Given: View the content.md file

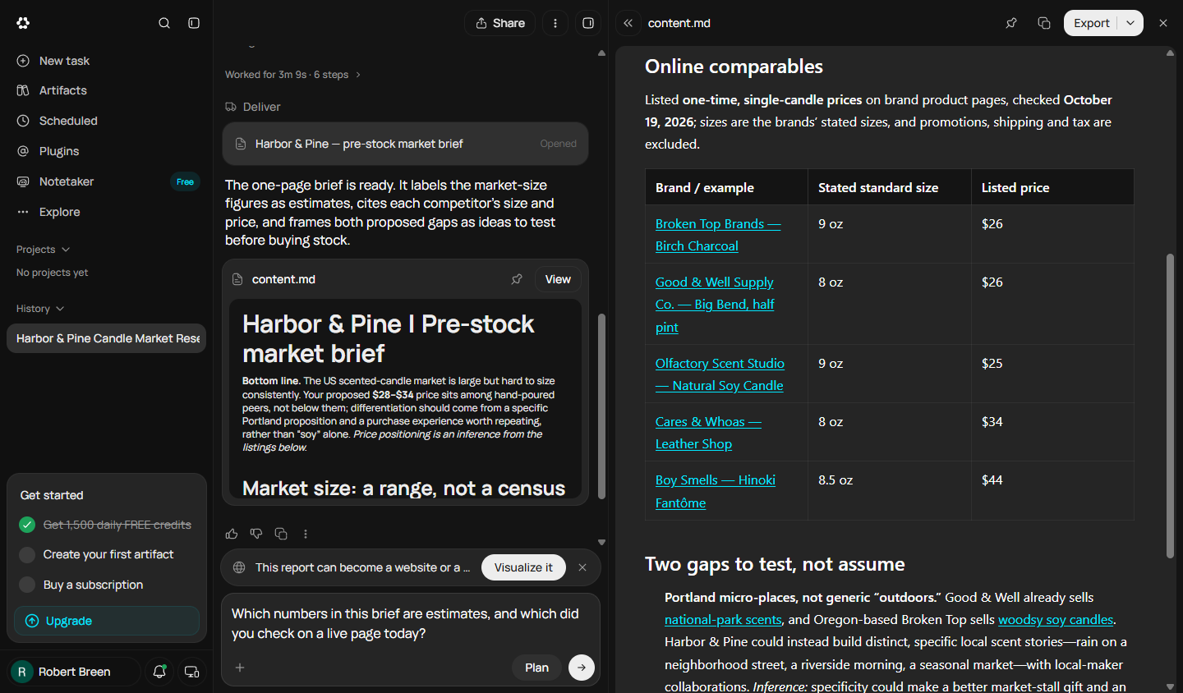Looking at the screenshot, I should click(558, 279).
